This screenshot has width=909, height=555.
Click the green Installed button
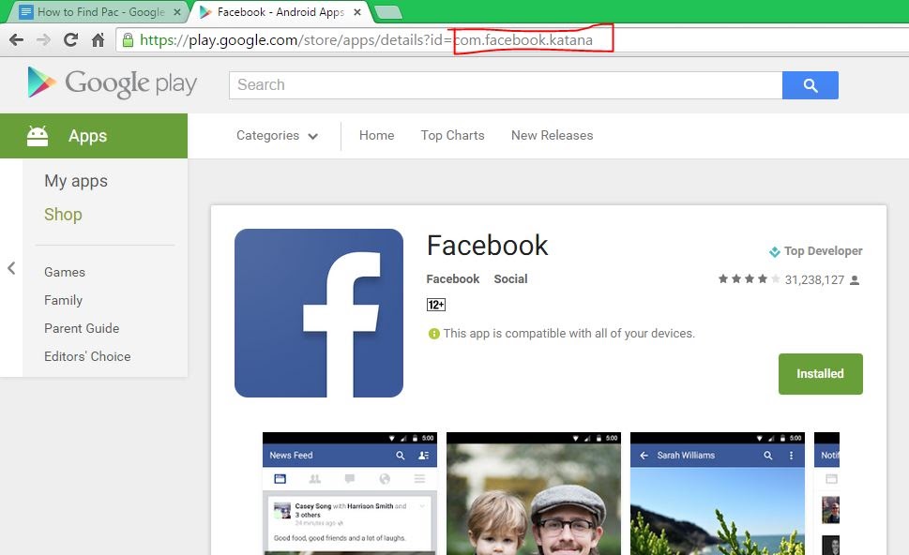820,374
